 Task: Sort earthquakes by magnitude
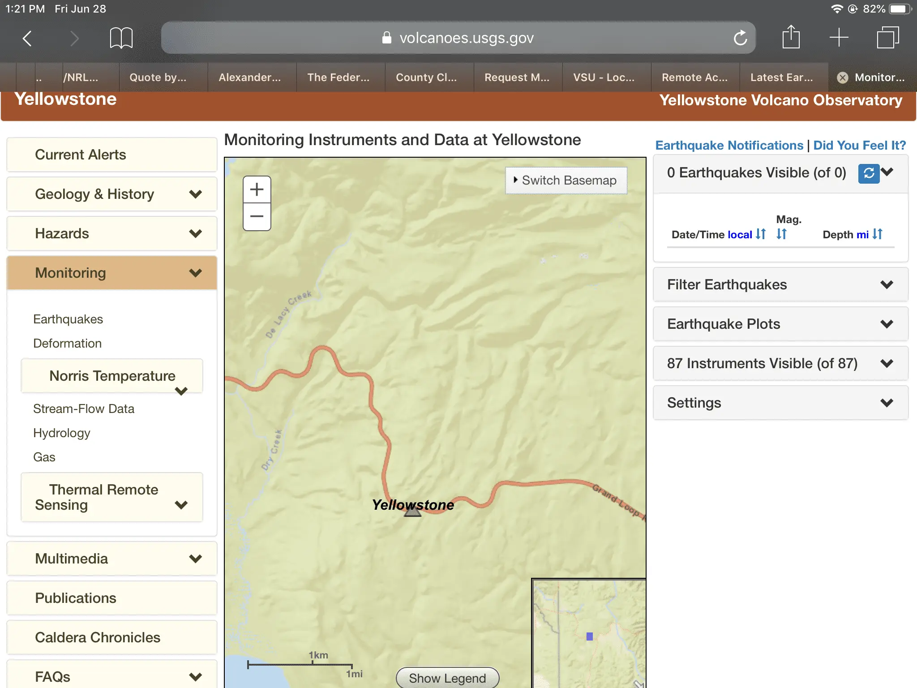coord(781,234)
